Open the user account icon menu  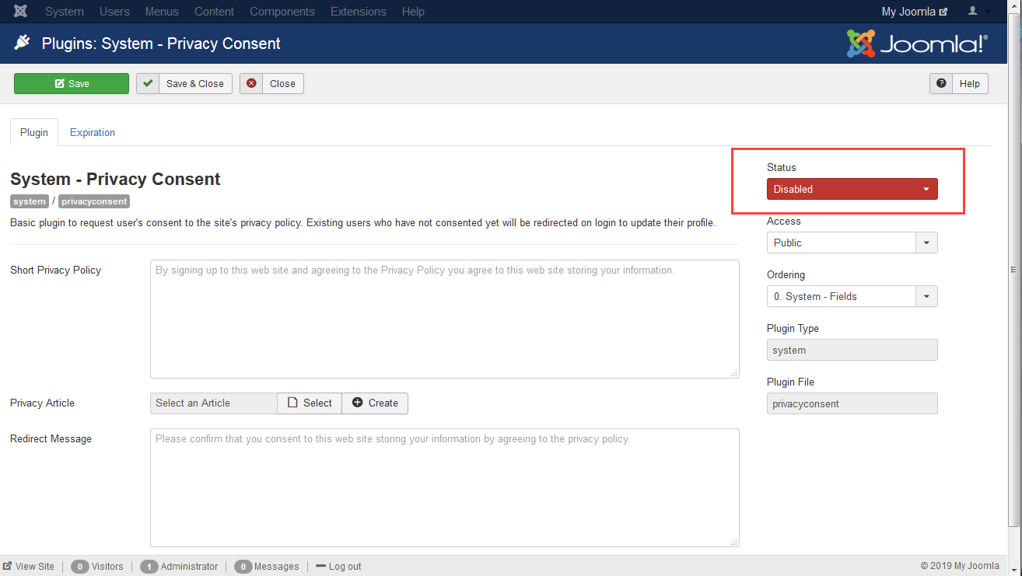click(x=978, y=12)
